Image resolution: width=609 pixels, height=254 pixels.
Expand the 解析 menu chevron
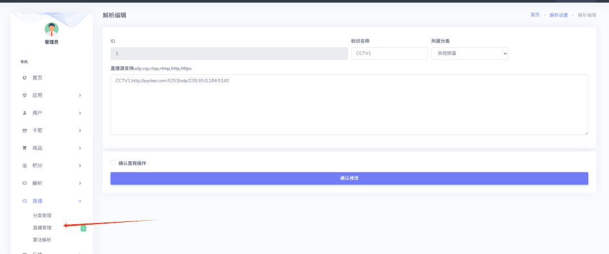coord(80,183)
